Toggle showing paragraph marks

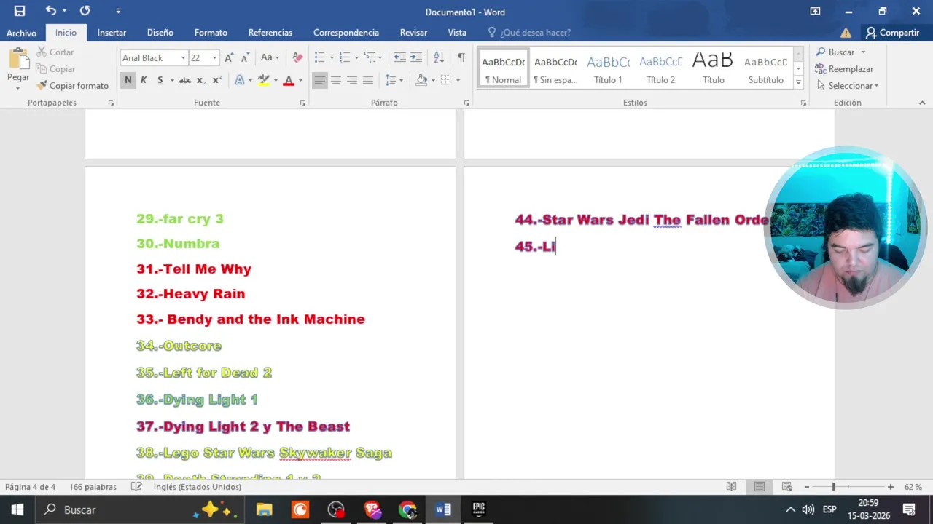[461, 57]
